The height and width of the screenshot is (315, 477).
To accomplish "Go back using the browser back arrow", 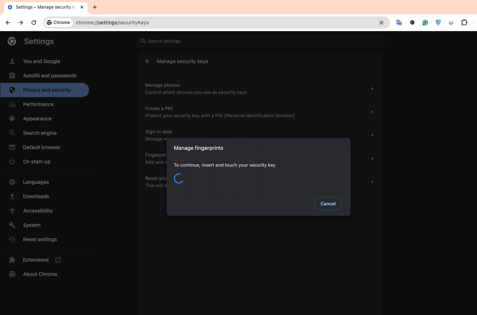I will 8,23.
